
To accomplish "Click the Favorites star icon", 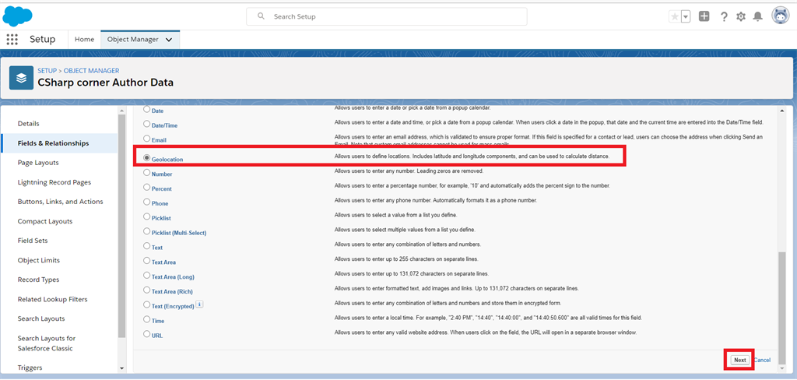I will [675, 17].
